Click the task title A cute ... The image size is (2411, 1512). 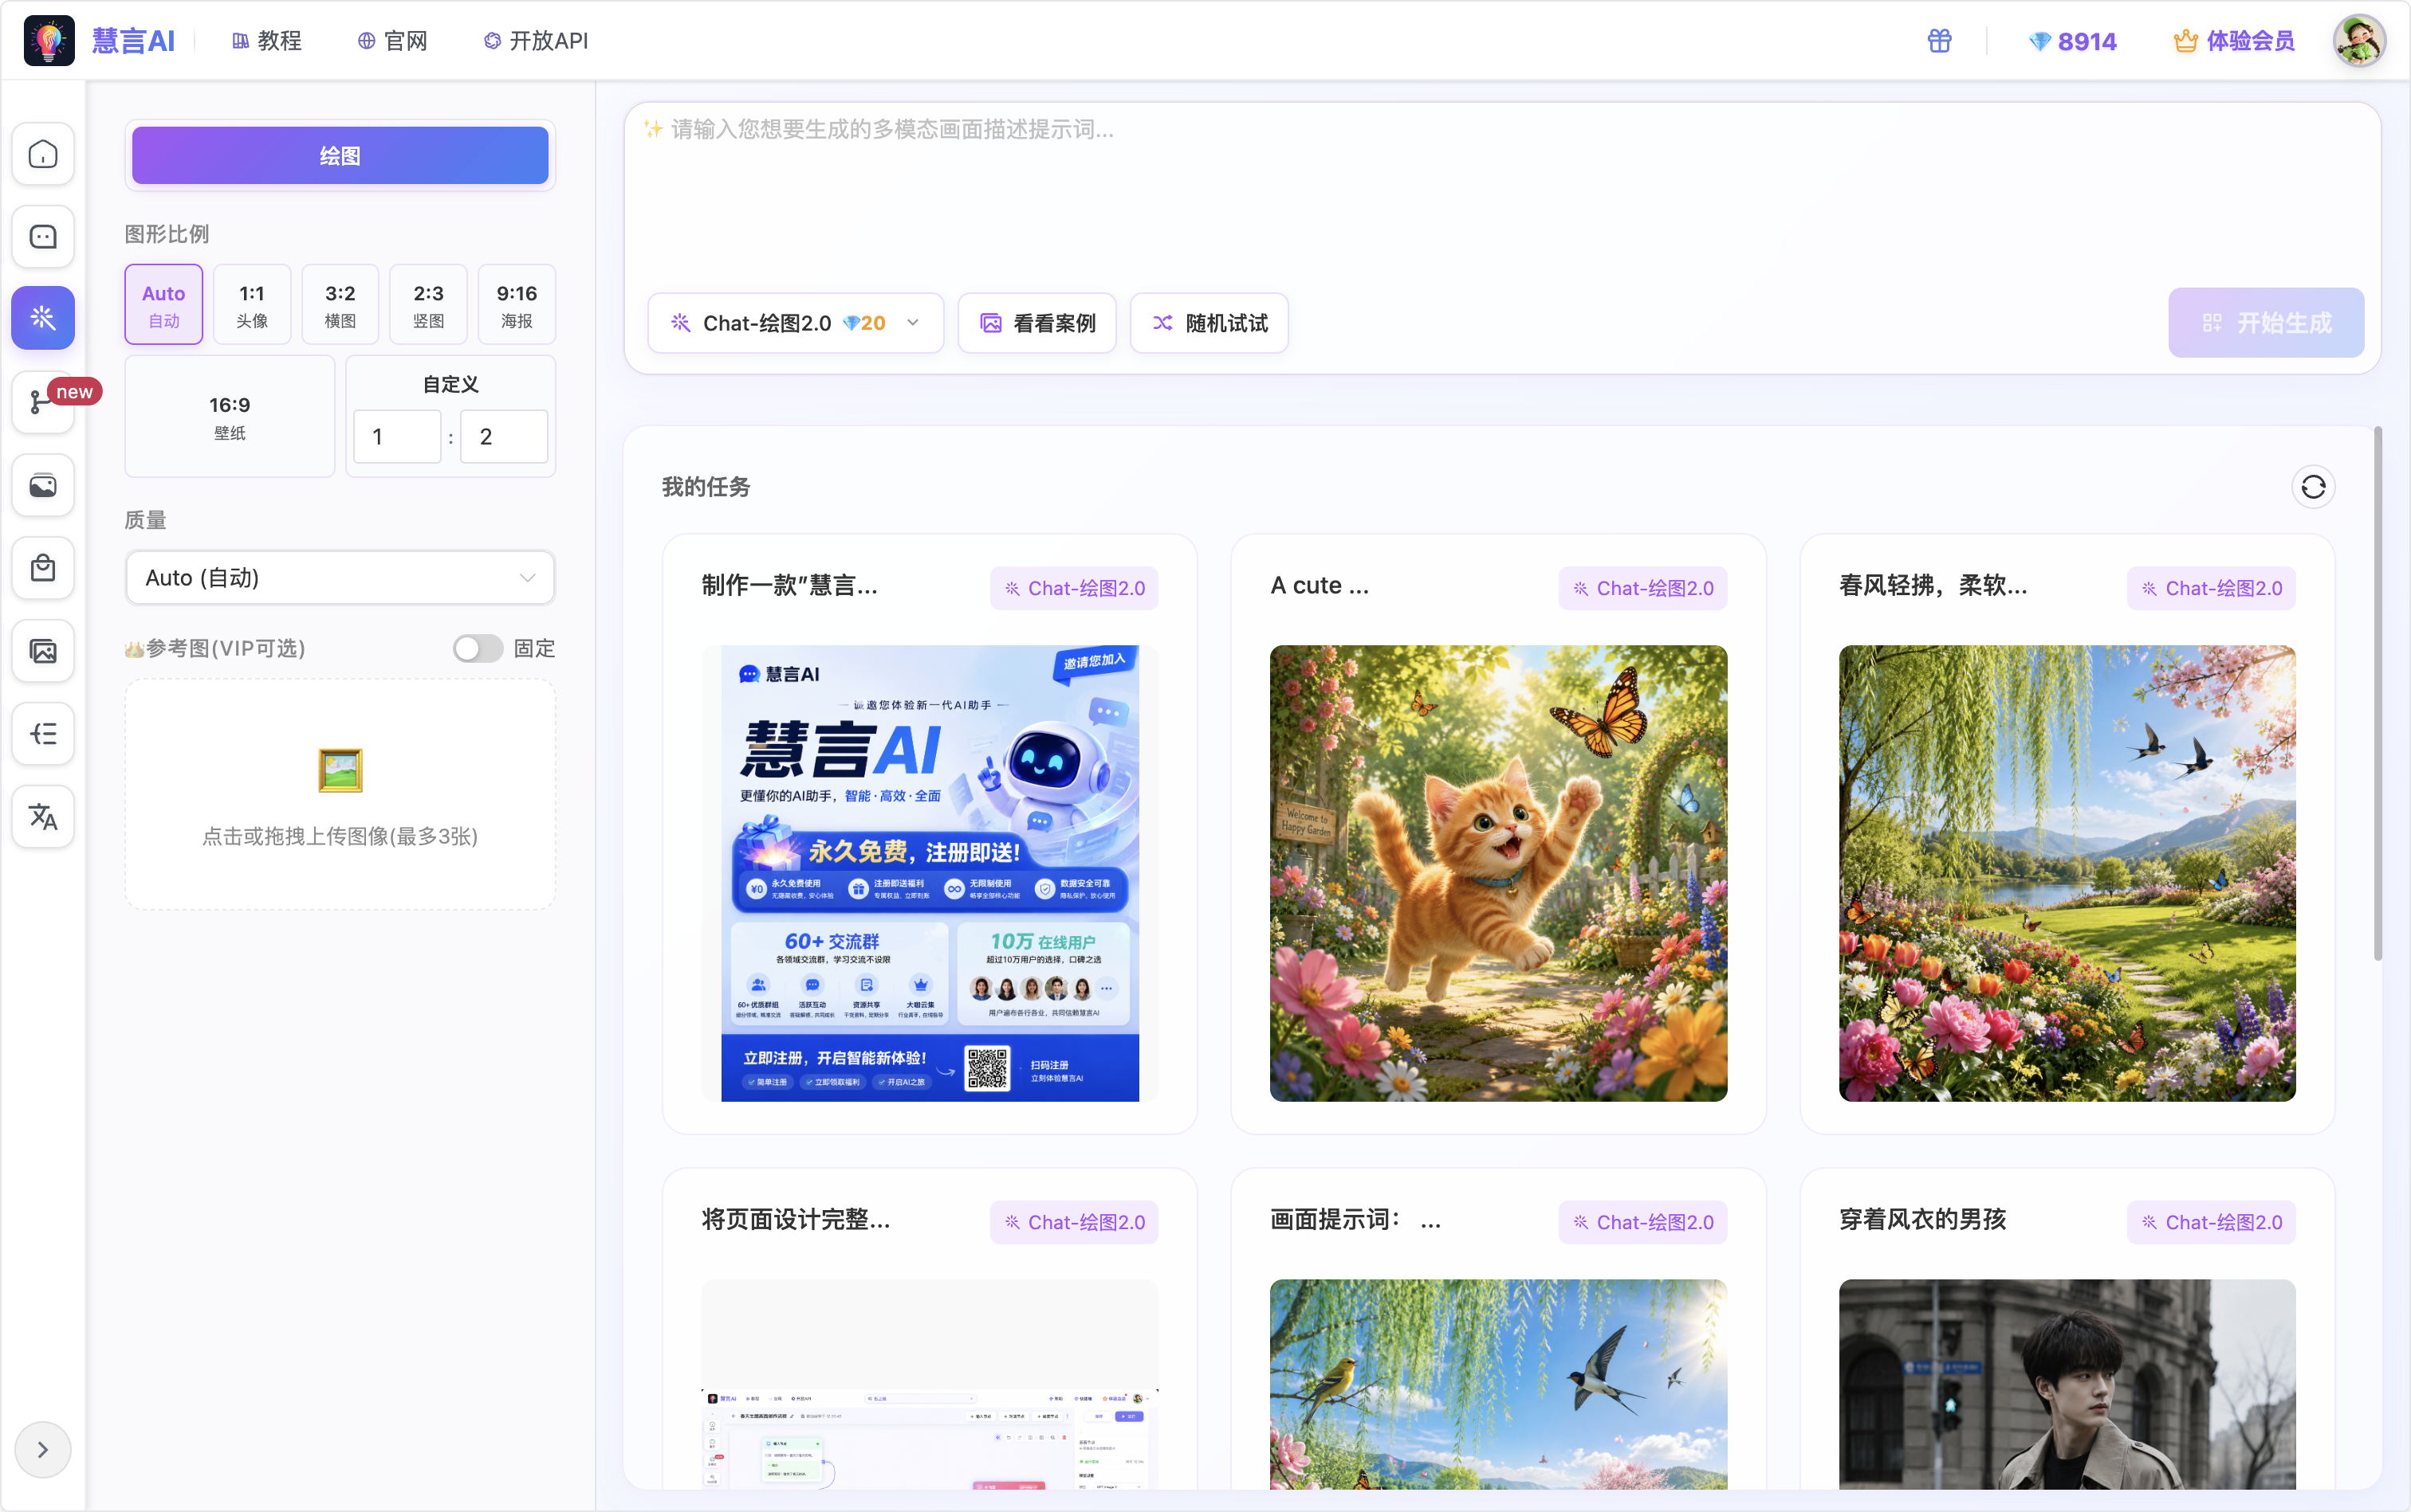pos(1319,586)
